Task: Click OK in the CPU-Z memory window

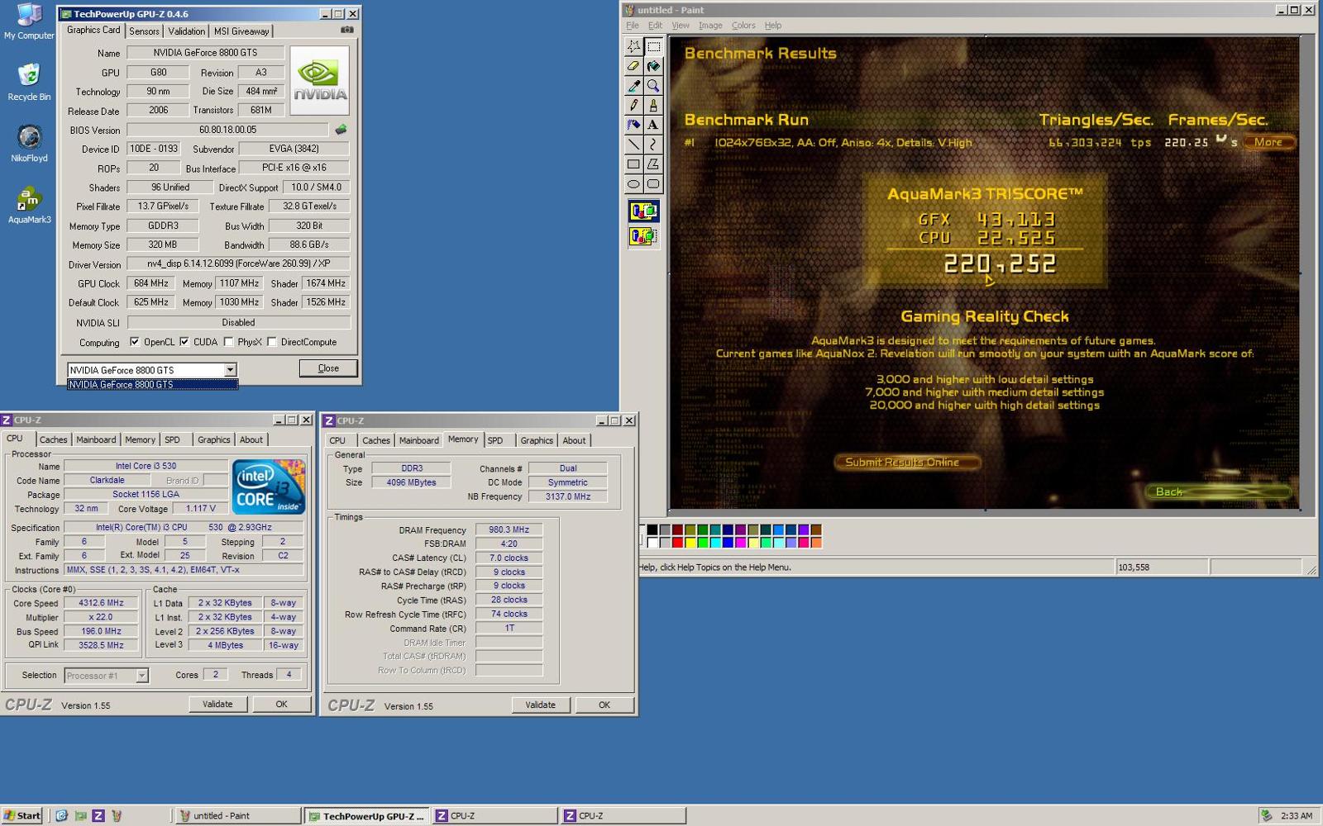Action: pyautogui.click(x=604, y=705)
